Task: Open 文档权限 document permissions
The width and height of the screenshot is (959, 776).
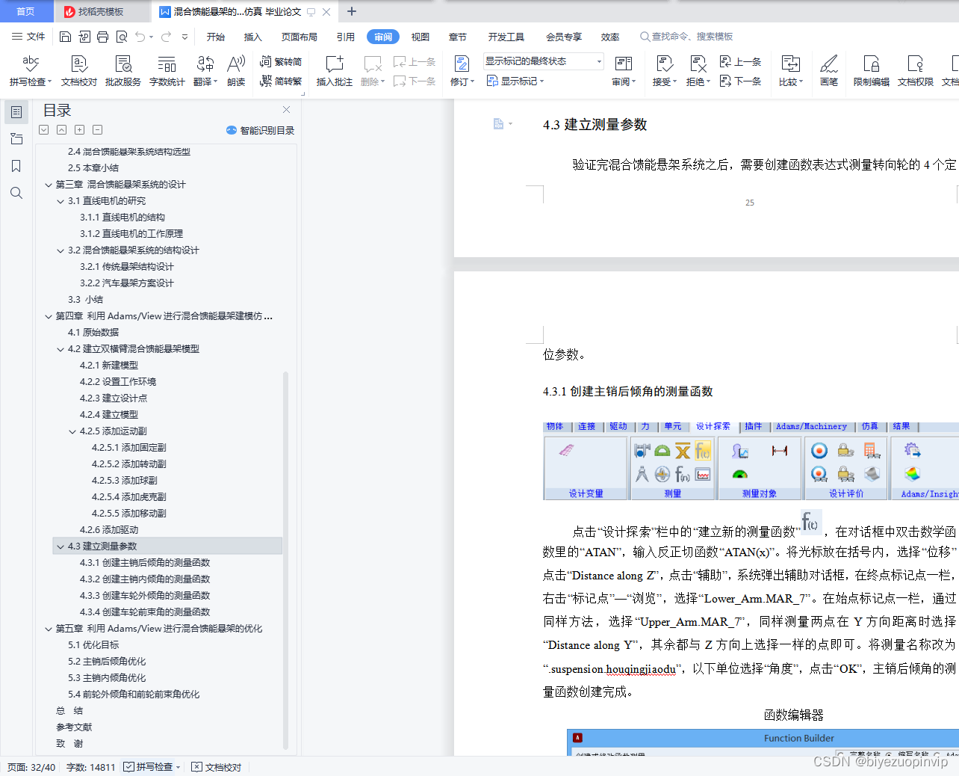Action: click(916, 72)
